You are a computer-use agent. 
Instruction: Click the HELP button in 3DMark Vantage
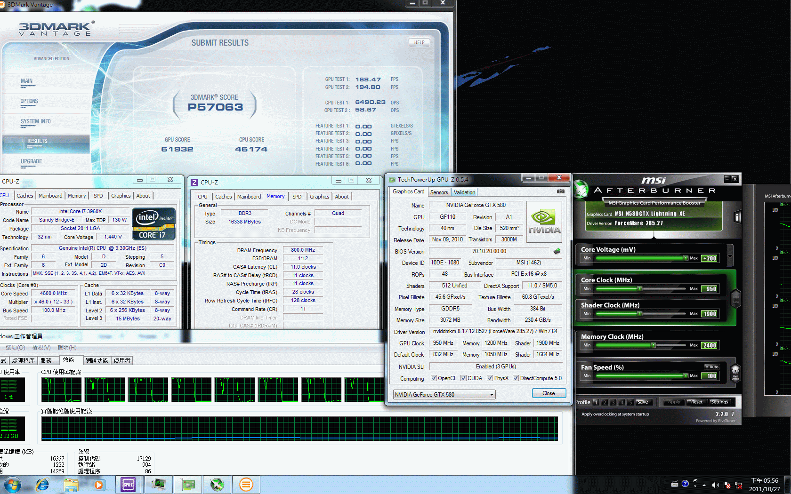[419, 42]
